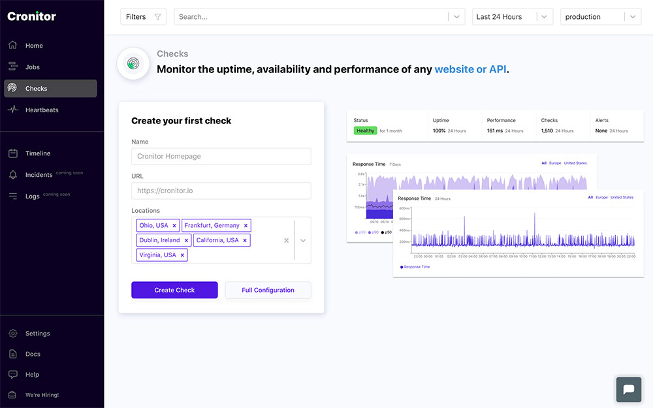The width and height of the screenshot is (653, 408).
Task: Open the Home page
Action: pyautogui.click(x=34, y=46)
